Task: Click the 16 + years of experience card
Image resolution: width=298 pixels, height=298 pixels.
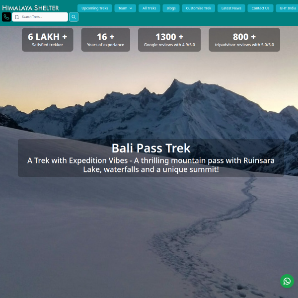Action: pyautogui.click(x=106, y=40)
